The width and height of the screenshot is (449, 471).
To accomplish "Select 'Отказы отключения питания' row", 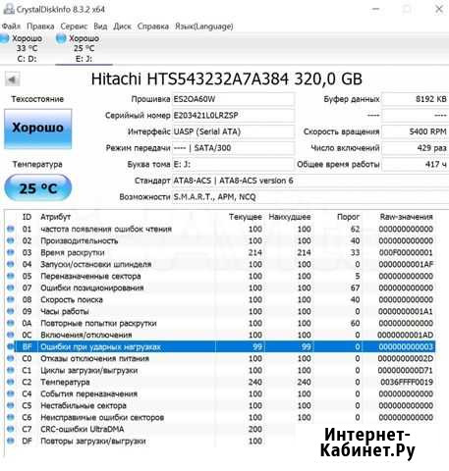I will click(220, 358).
